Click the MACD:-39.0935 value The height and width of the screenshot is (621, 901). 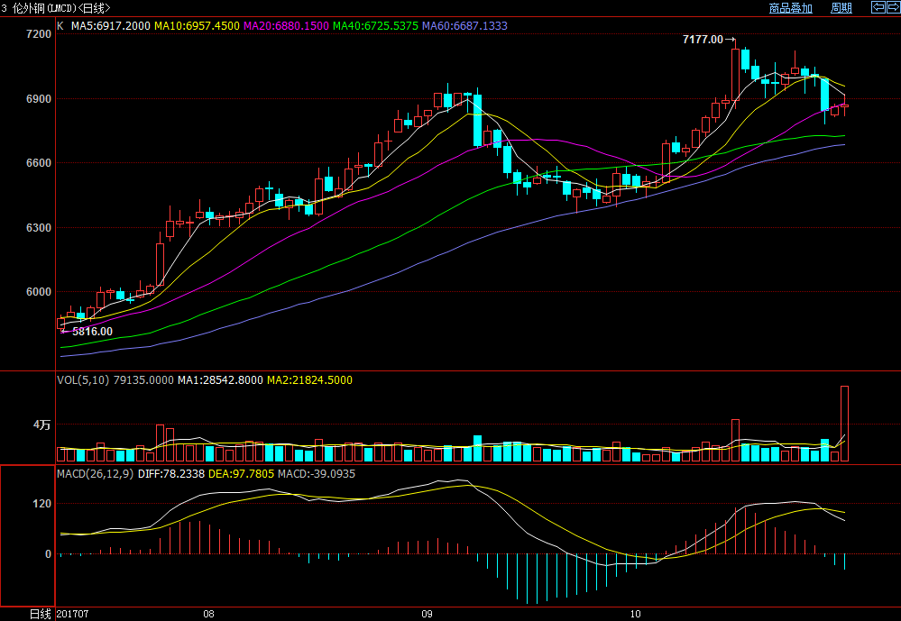tap(317, 474)
